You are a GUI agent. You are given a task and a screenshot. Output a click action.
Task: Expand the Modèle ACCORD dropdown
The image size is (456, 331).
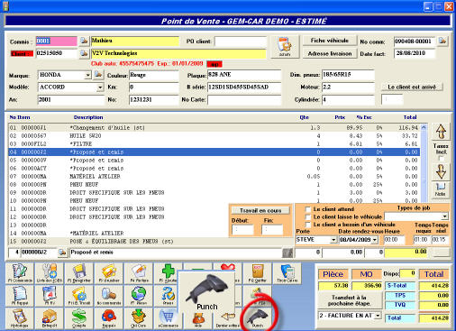(100, 87)
